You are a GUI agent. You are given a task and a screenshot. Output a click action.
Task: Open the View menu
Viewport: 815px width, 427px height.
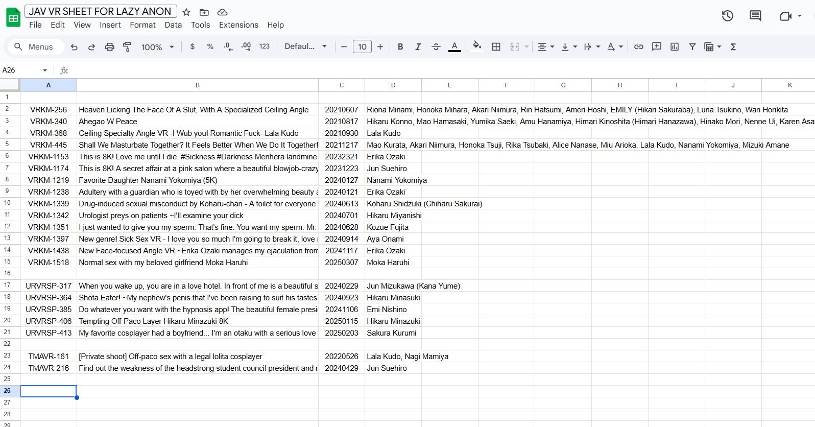82,25
